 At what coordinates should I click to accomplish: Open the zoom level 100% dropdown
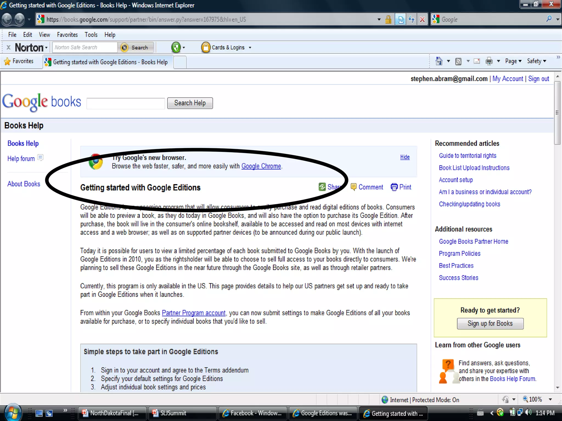click(550, 399)
